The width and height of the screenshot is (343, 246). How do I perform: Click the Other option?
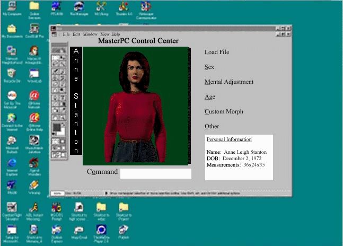coord(212,127)
